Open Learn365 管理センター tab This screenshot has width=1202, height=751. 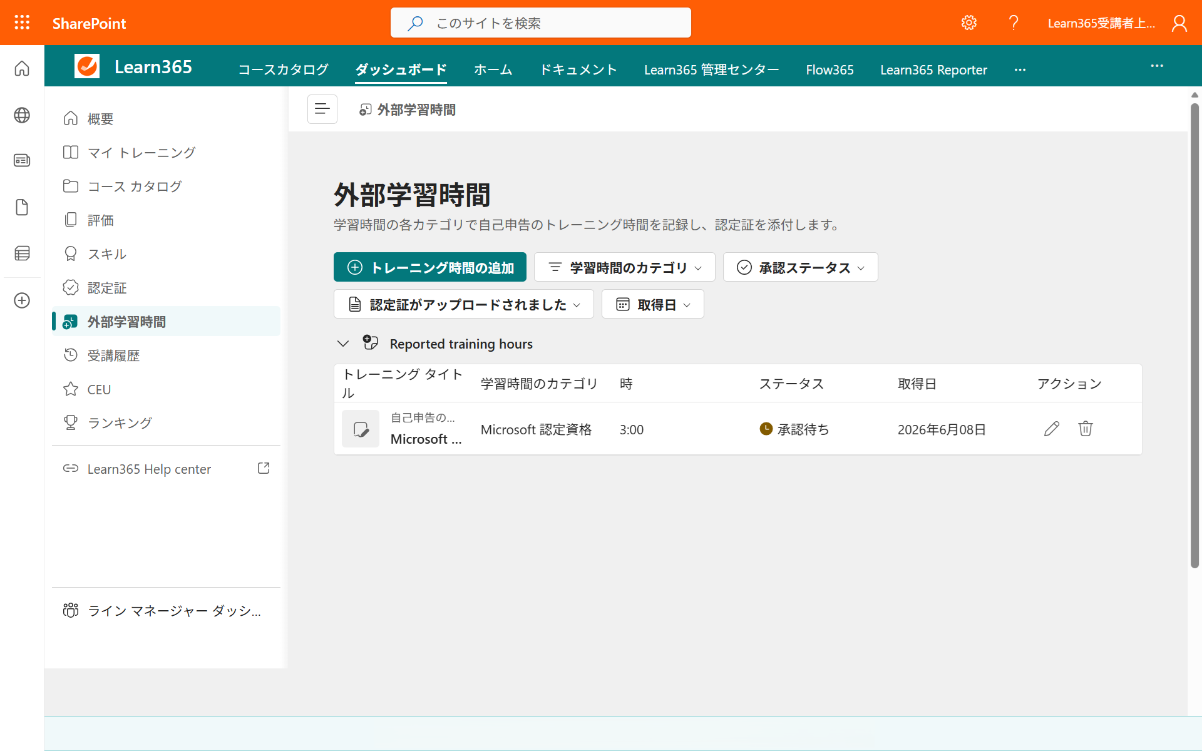point(711,69)
